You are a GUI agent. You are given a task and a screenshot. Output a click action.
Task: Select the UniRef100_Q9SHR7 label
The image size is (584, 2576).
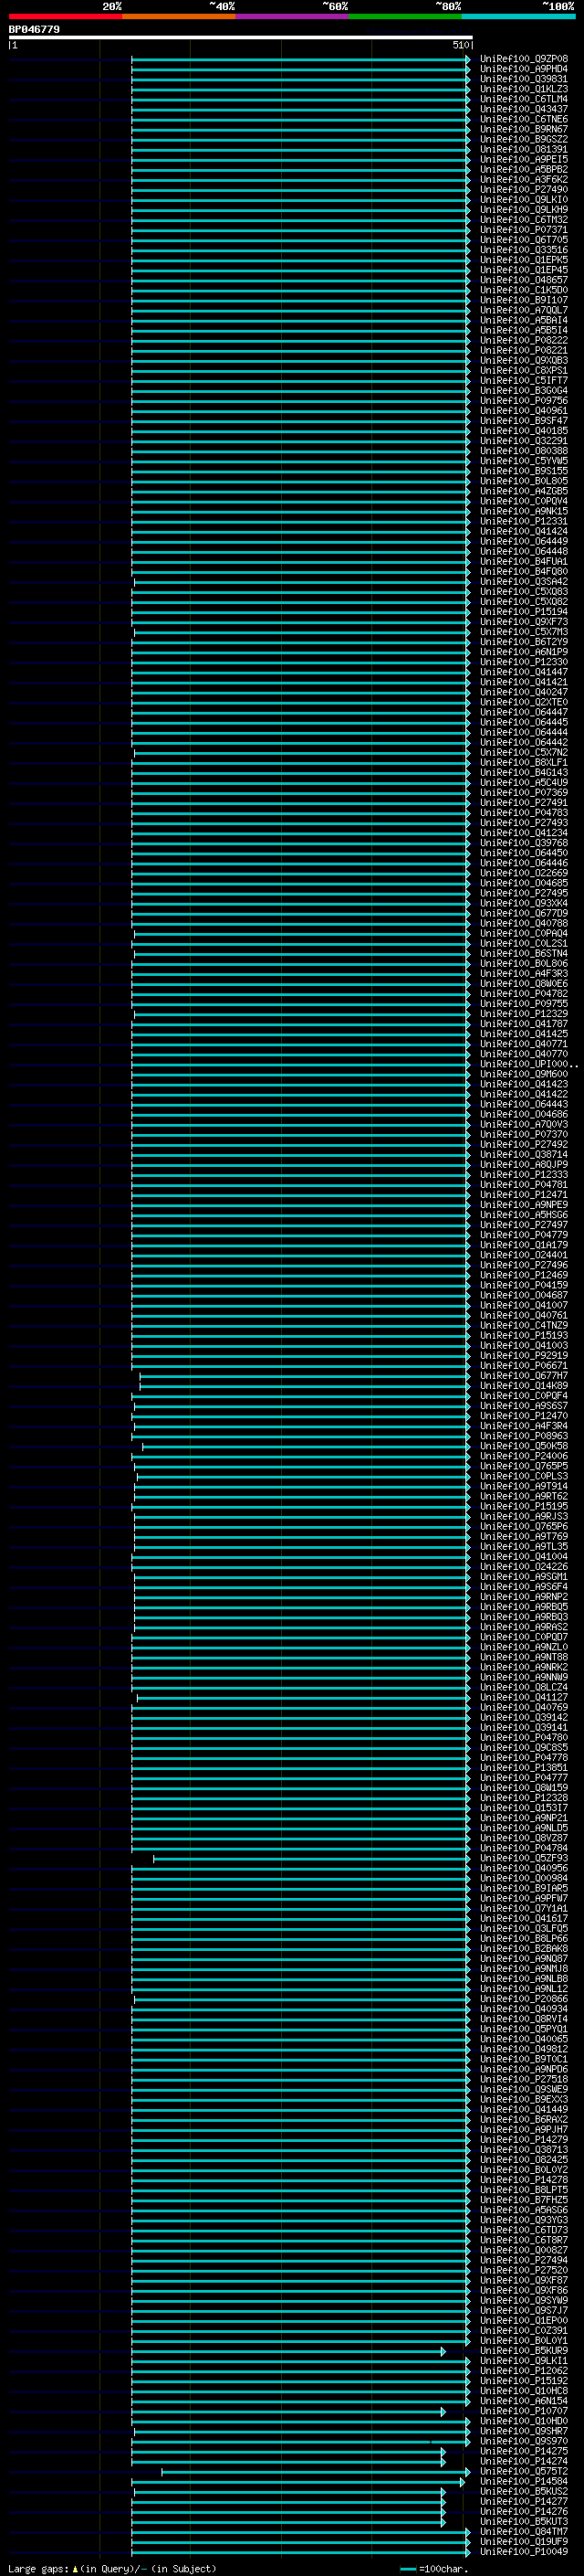pos(523,2431)
